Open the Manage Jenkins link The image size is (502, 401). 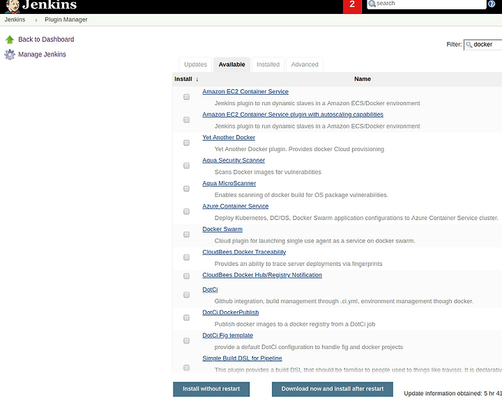[42, 54]
